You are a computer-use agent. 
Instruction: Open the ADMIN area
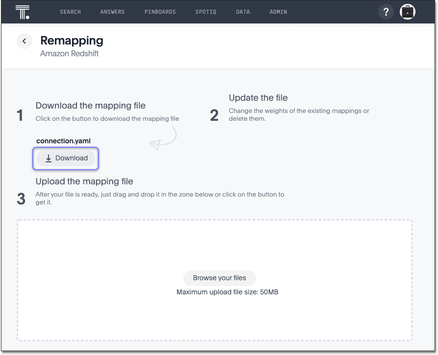tap(278, 12)
